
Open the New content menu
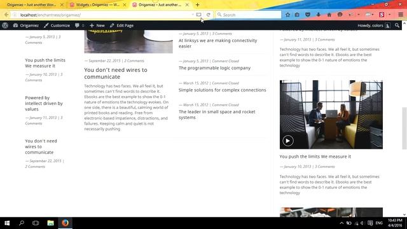click(97, 25)
